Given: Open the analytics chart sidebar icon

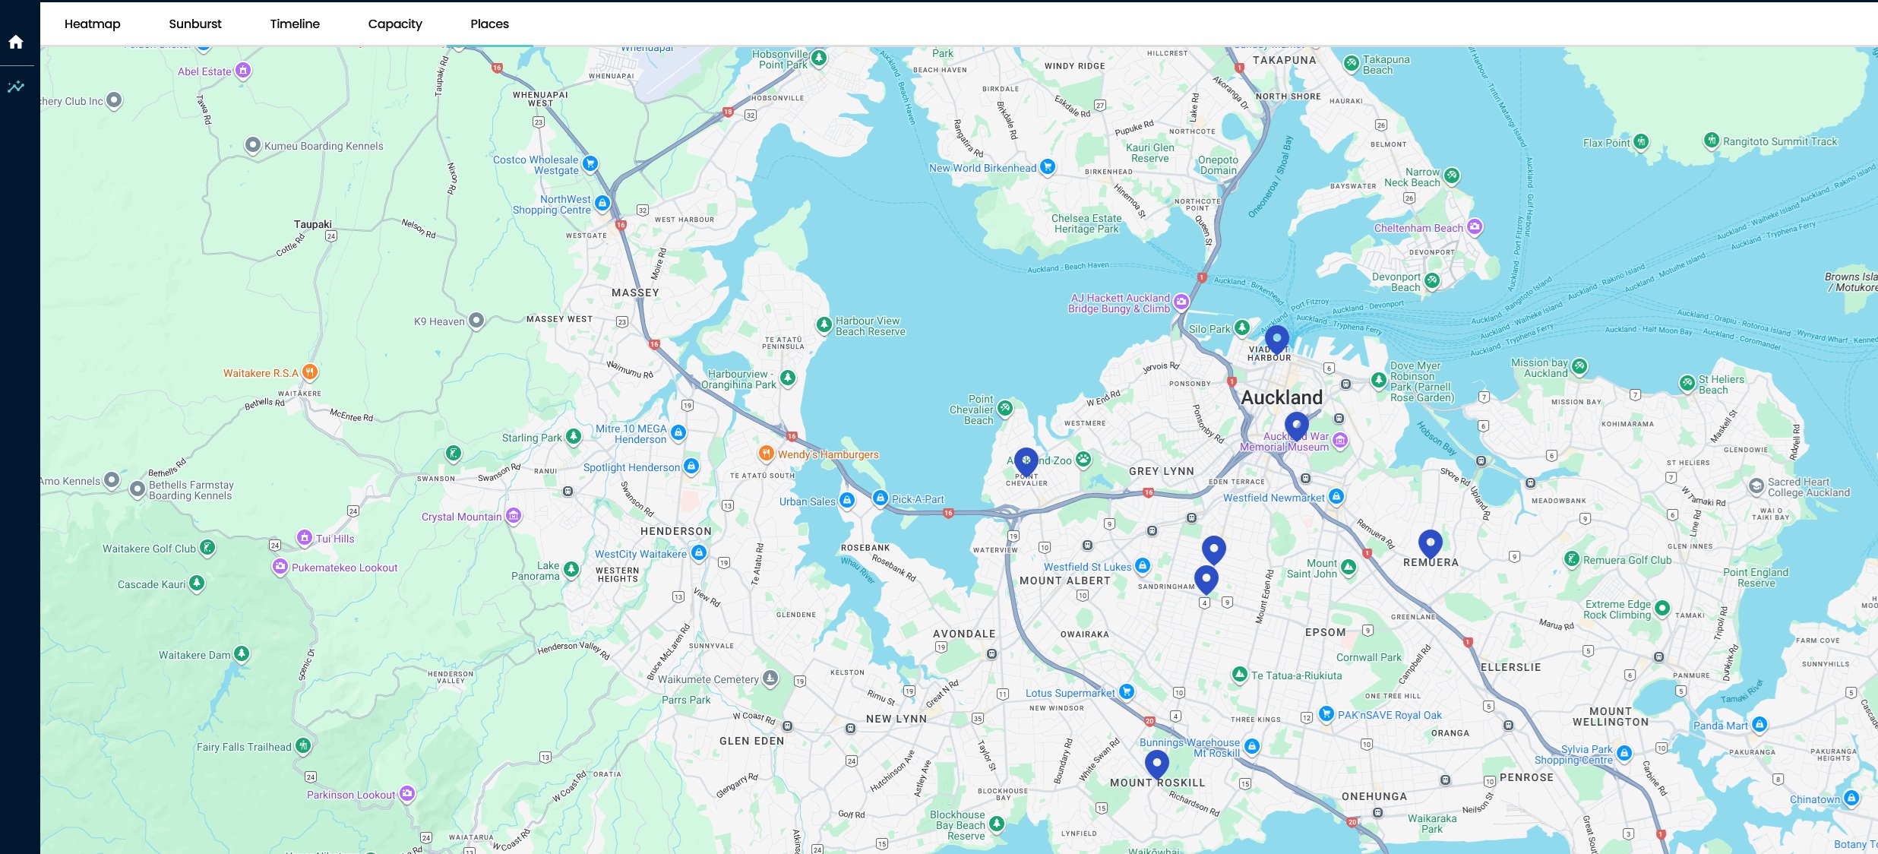Looking at the screenshot, I should coord(16,87).
